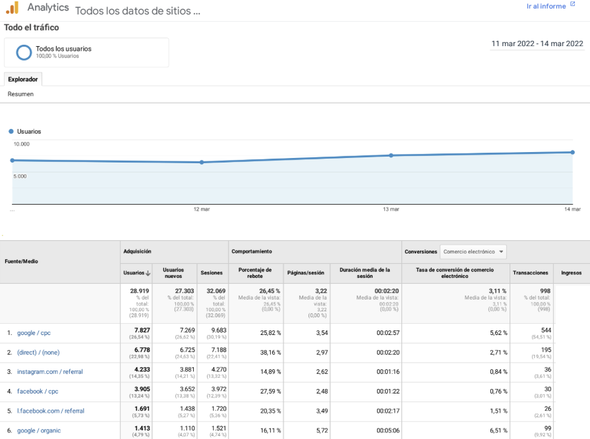Click the 13 mar data point on chart

(391, 155)
